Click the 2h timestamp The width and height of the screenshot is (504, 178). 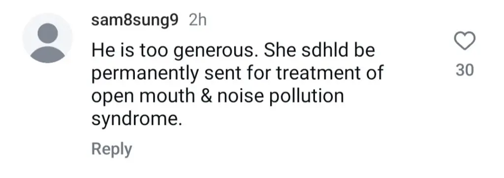[x=198, y=21]
